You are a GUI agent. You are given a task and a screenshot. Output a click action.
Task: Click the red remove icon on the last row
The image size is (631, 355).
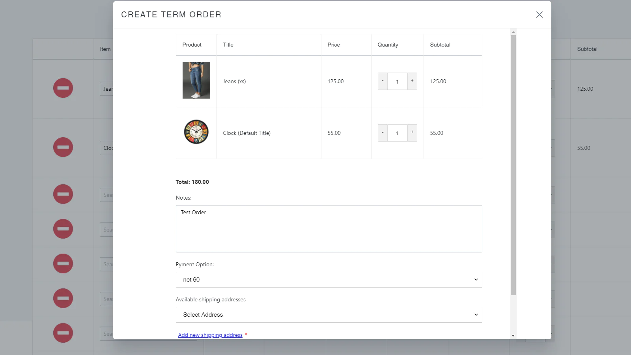63,333
